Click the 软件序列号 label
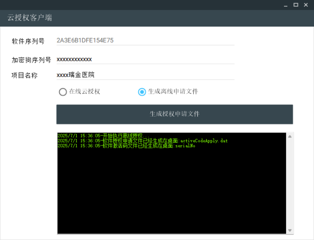The height and width of the screenshot is (240, 314). (28, 41)
